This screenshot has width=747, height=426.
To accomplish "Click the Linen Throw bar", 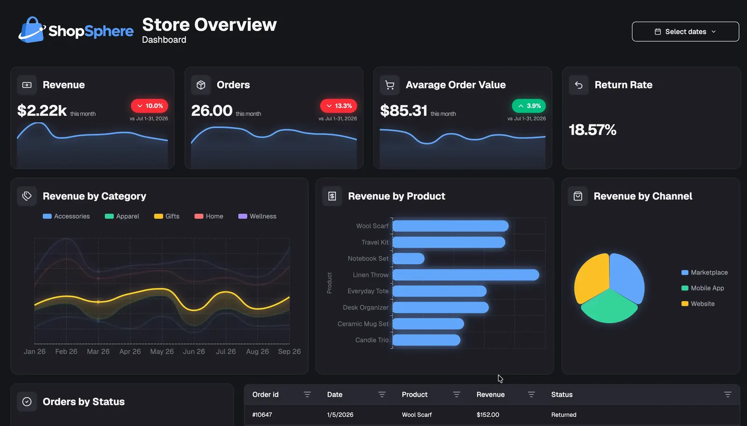I will pyautogui.click(x=466, y=275).
